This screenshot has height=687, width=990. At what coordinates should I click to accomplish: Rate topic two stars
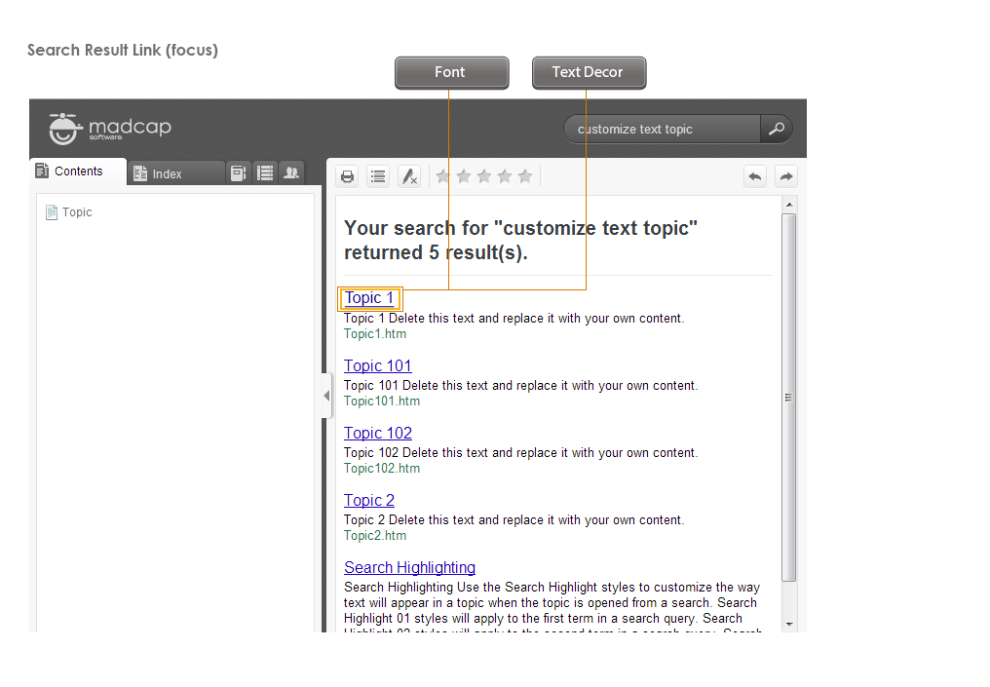[464, 176]
